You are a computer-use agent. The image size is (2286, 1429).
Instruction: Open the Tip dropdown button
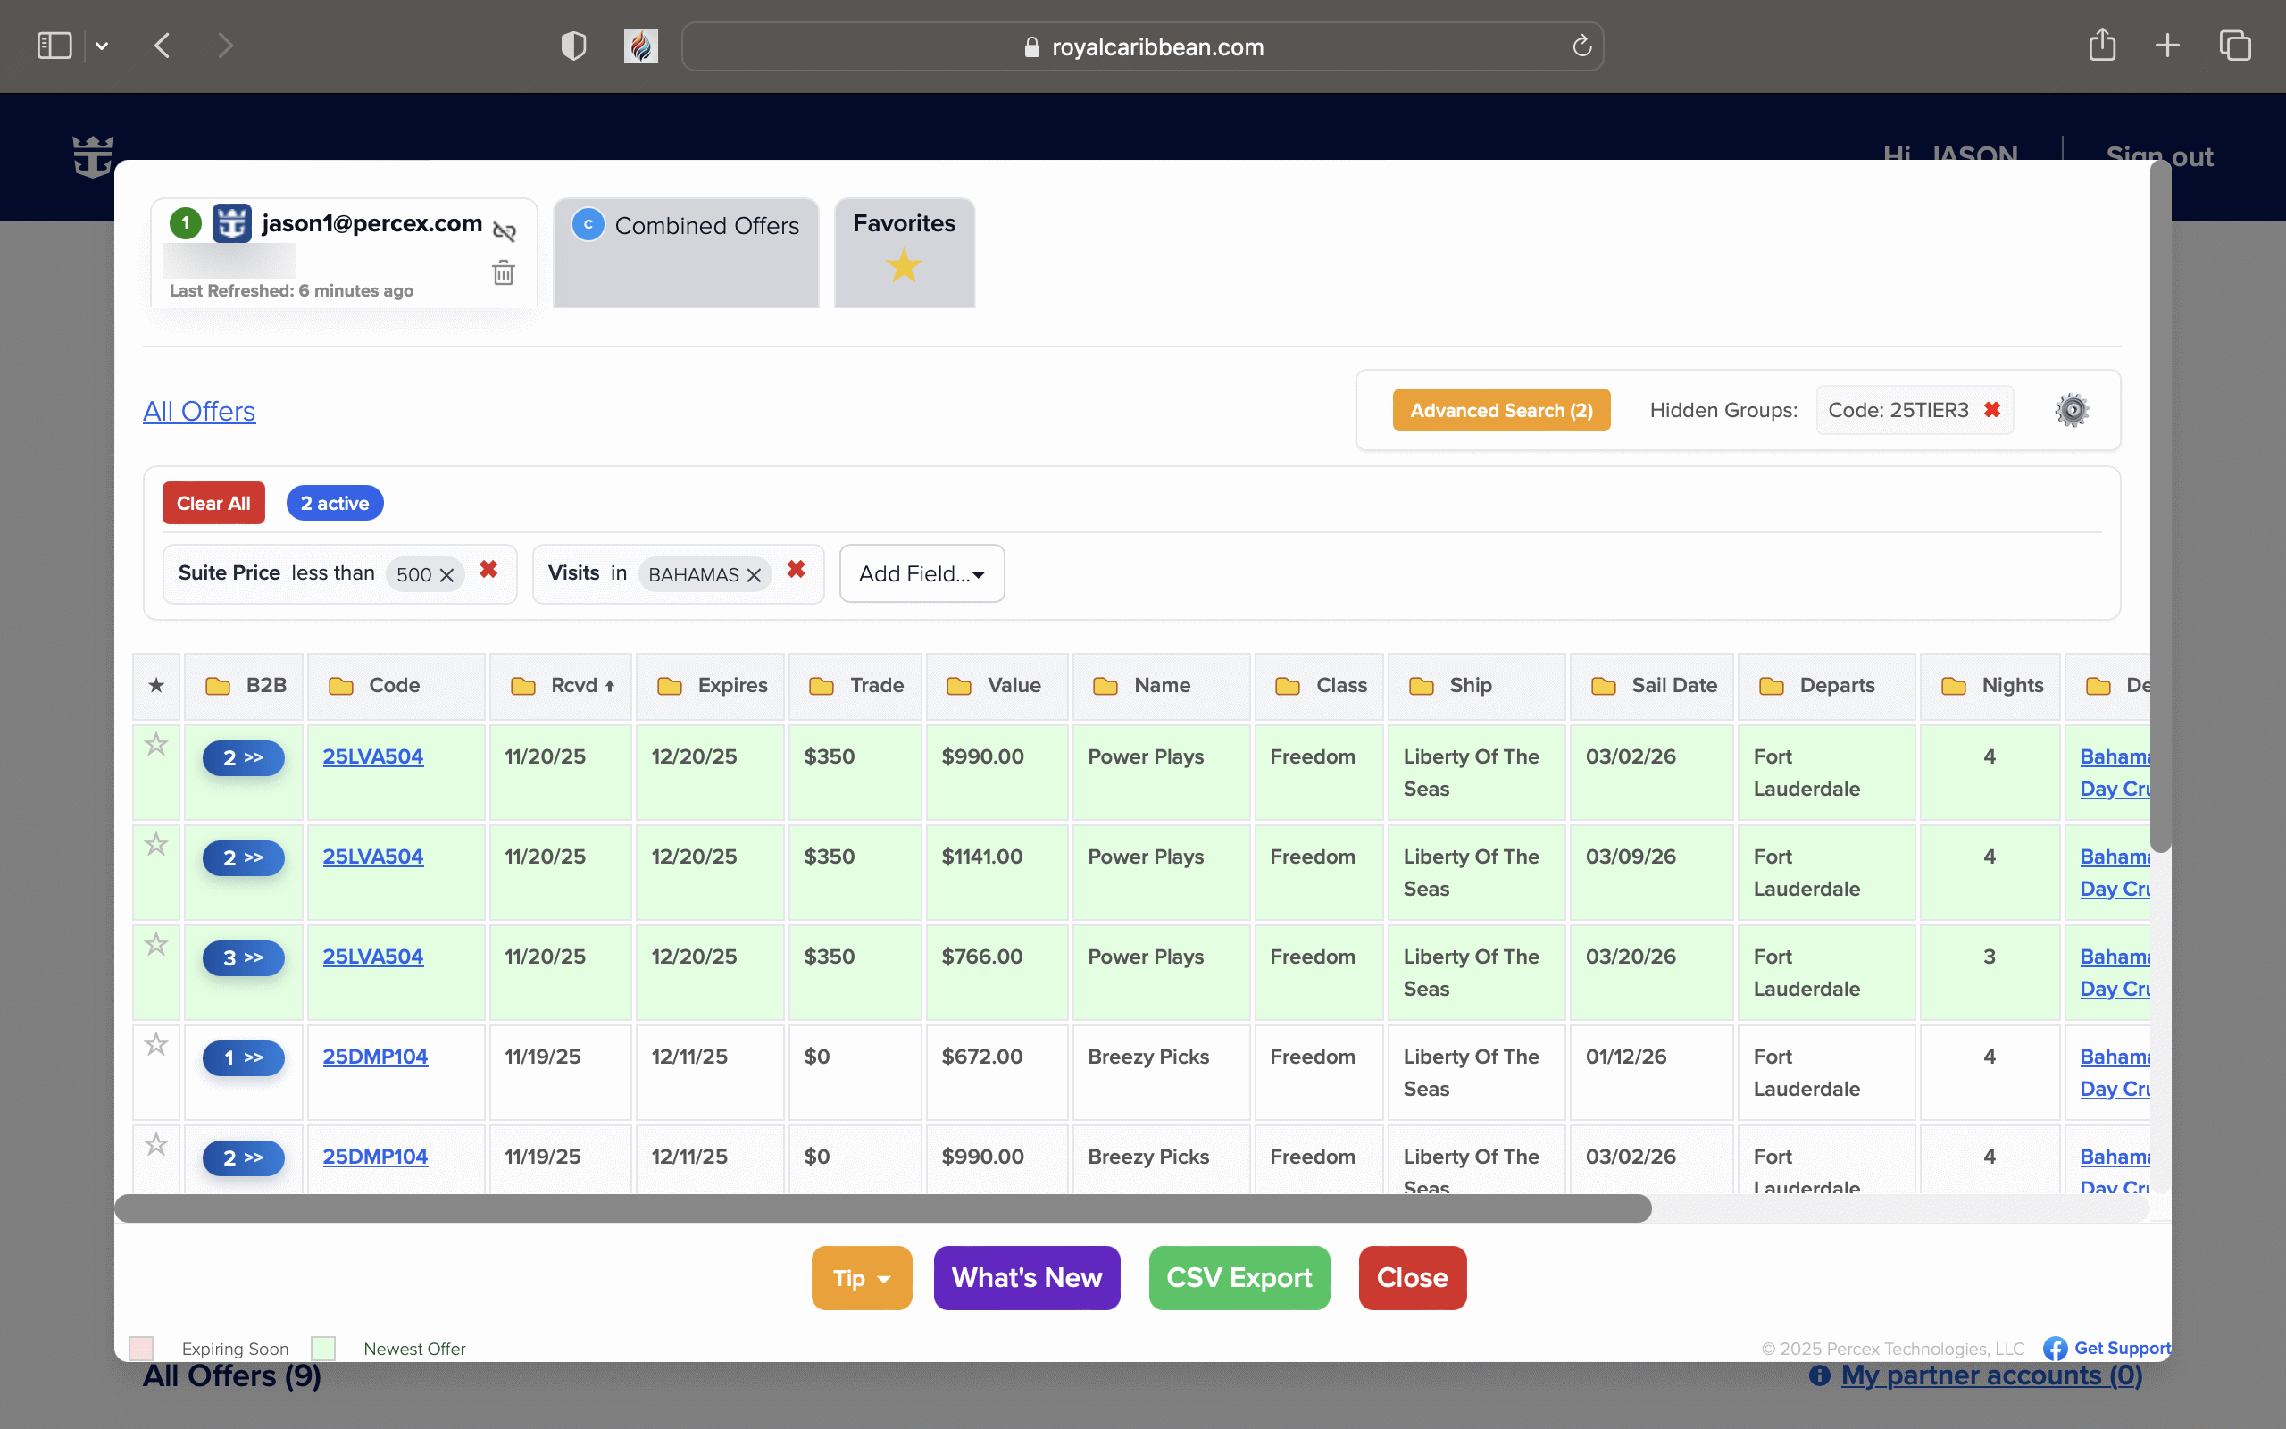[861, 1278]
